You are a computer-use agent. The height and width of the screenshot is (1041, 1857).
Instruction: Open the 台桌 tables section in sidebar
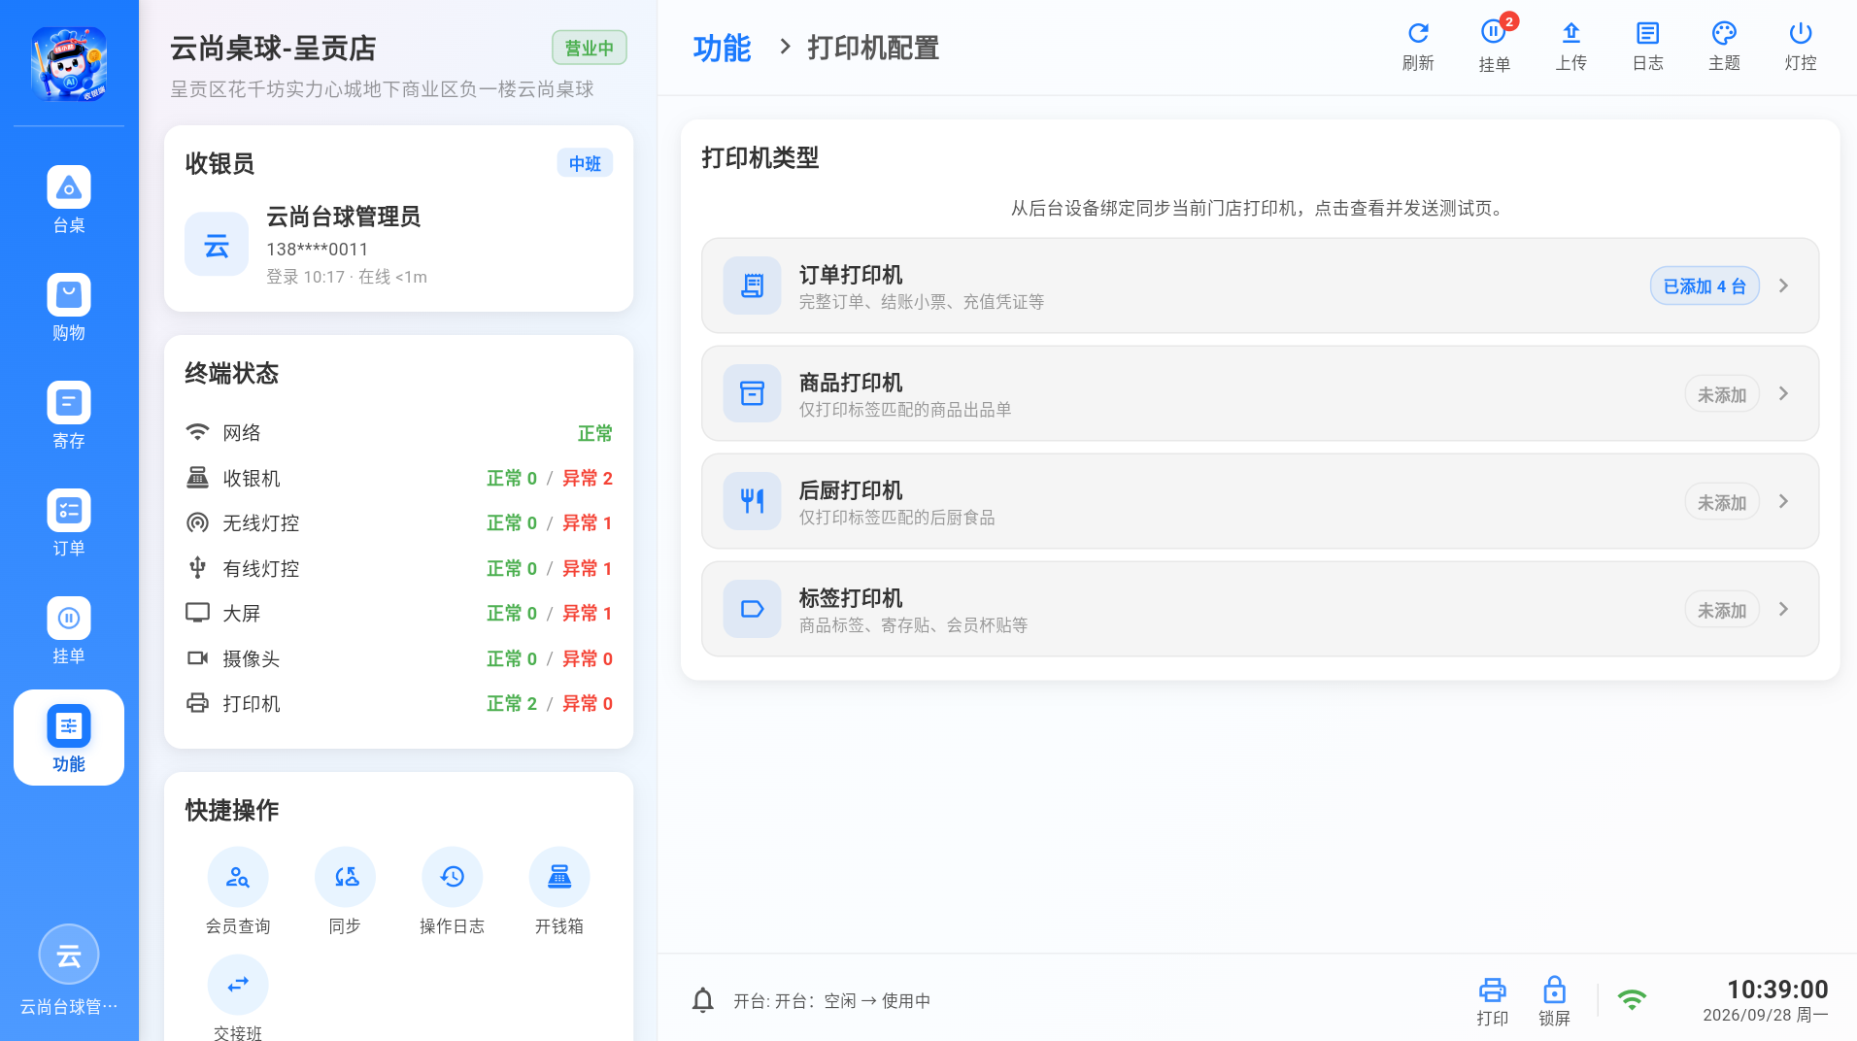pos(69,199)
